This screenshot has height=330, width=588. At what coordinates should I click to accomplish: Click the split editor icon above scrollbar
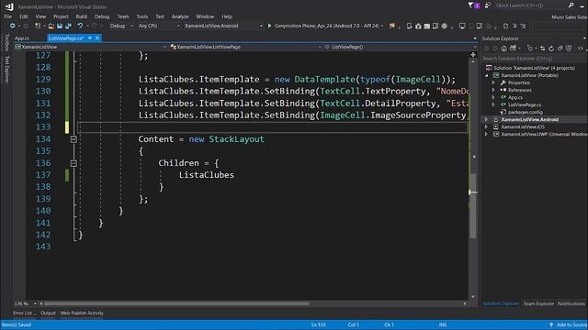[x=473, y=55]
